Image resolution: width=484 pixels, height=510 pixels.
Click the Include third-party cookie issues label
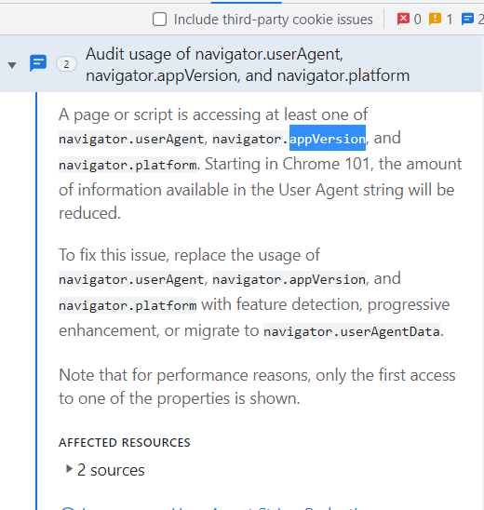pyautogui.click(x=274, y=20)
